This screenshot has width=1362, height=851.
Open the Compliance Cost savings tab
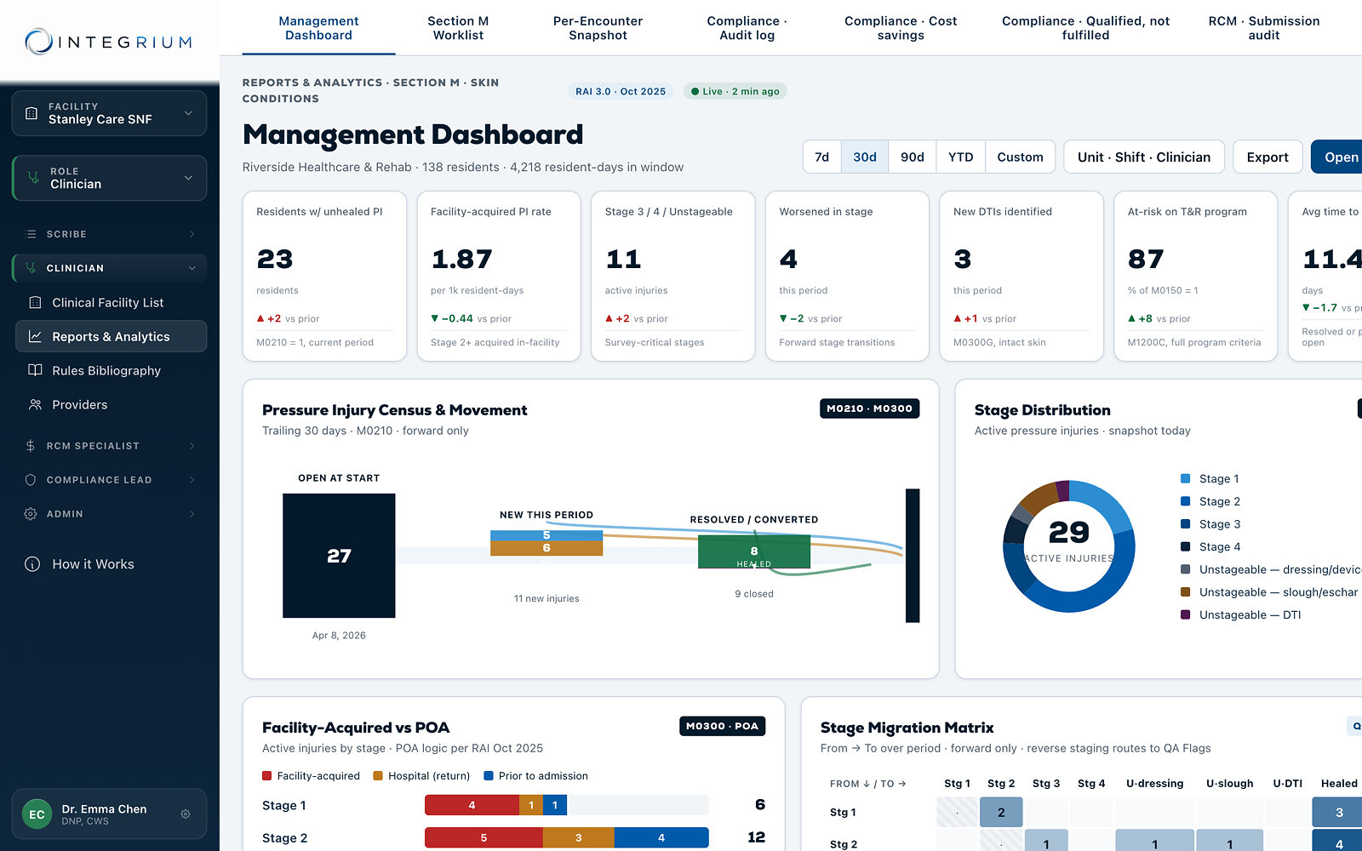901,28
